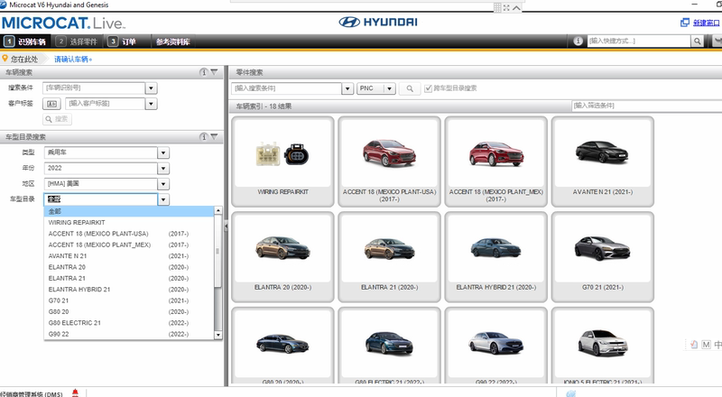Open the 地区 dropdown showing HMA
Image resolution: width=722 pixels, height=397 pixels.
click(x=163, y=184)
